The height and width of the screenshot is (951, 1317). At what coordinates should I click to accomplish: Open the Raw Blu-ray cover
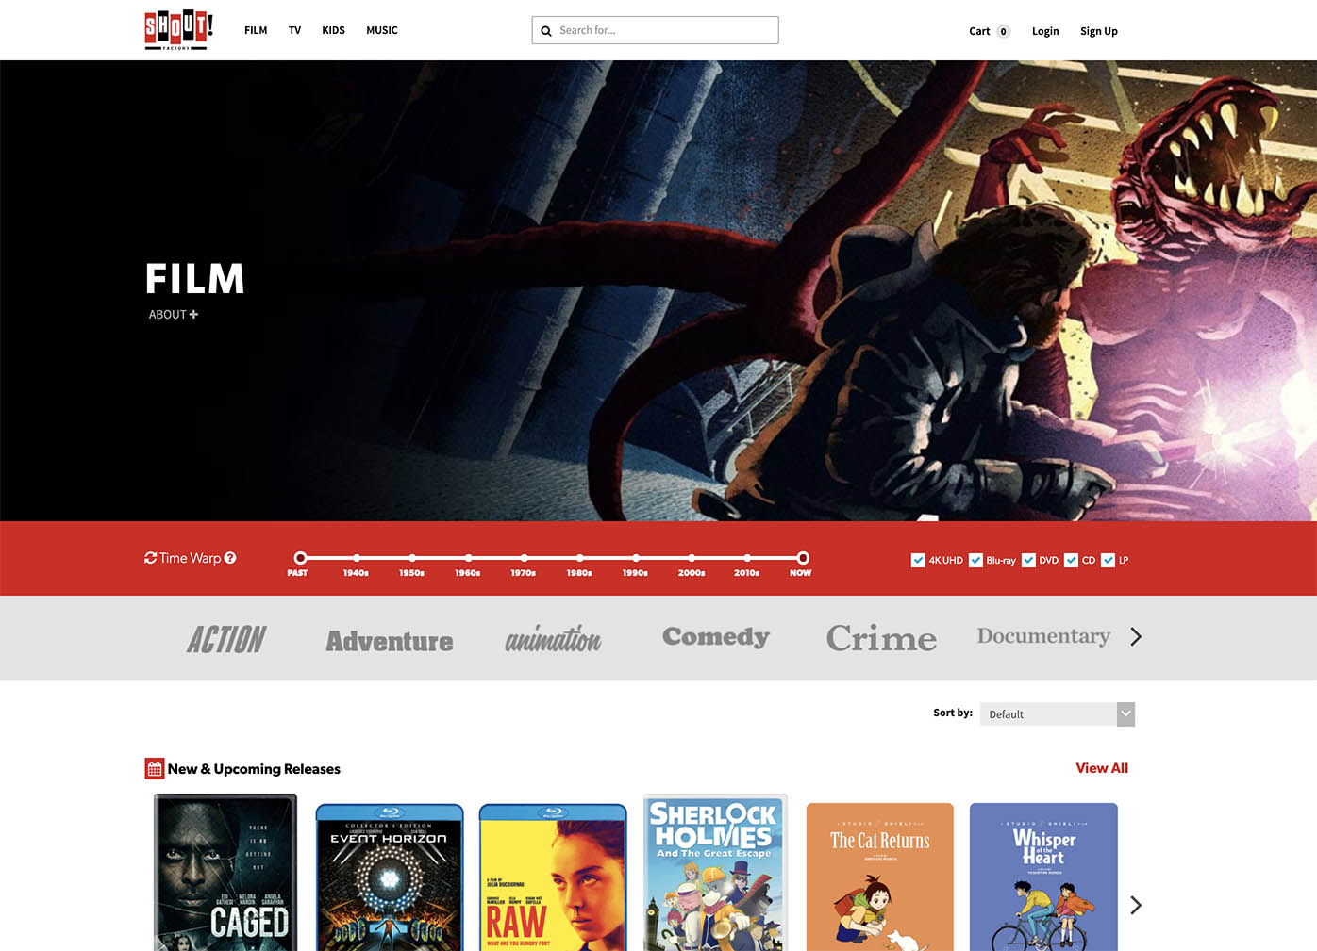coord(553,877)
